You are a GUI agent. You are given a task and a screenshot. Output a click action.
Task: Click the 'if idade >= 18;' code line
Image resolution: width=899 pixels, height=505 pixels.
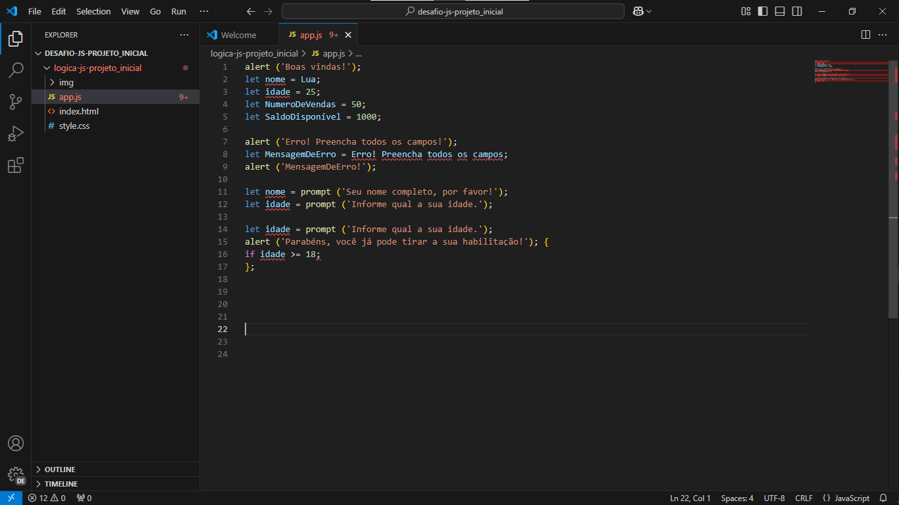pyautogui.click(x=283, y=254)
